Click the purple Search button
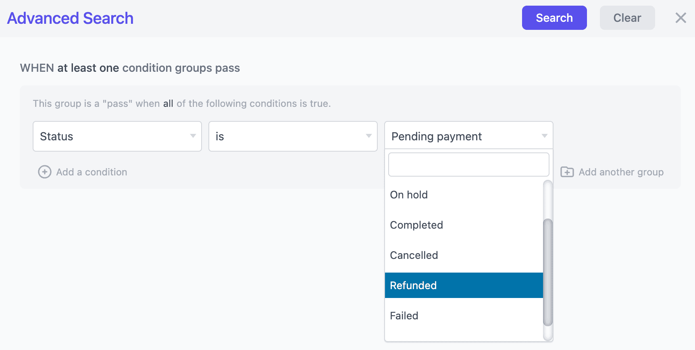 [554, 18]
